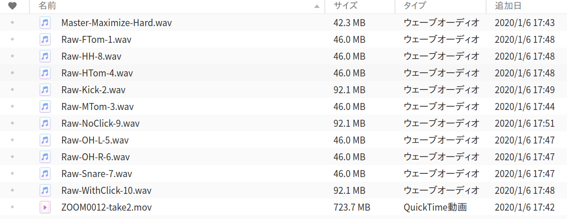Image resolution: width=567 pixels, height=219 pixels.
Task: Toggle the favorite dot for Raw-NoClick-9.wav
Action: (12, 123)
